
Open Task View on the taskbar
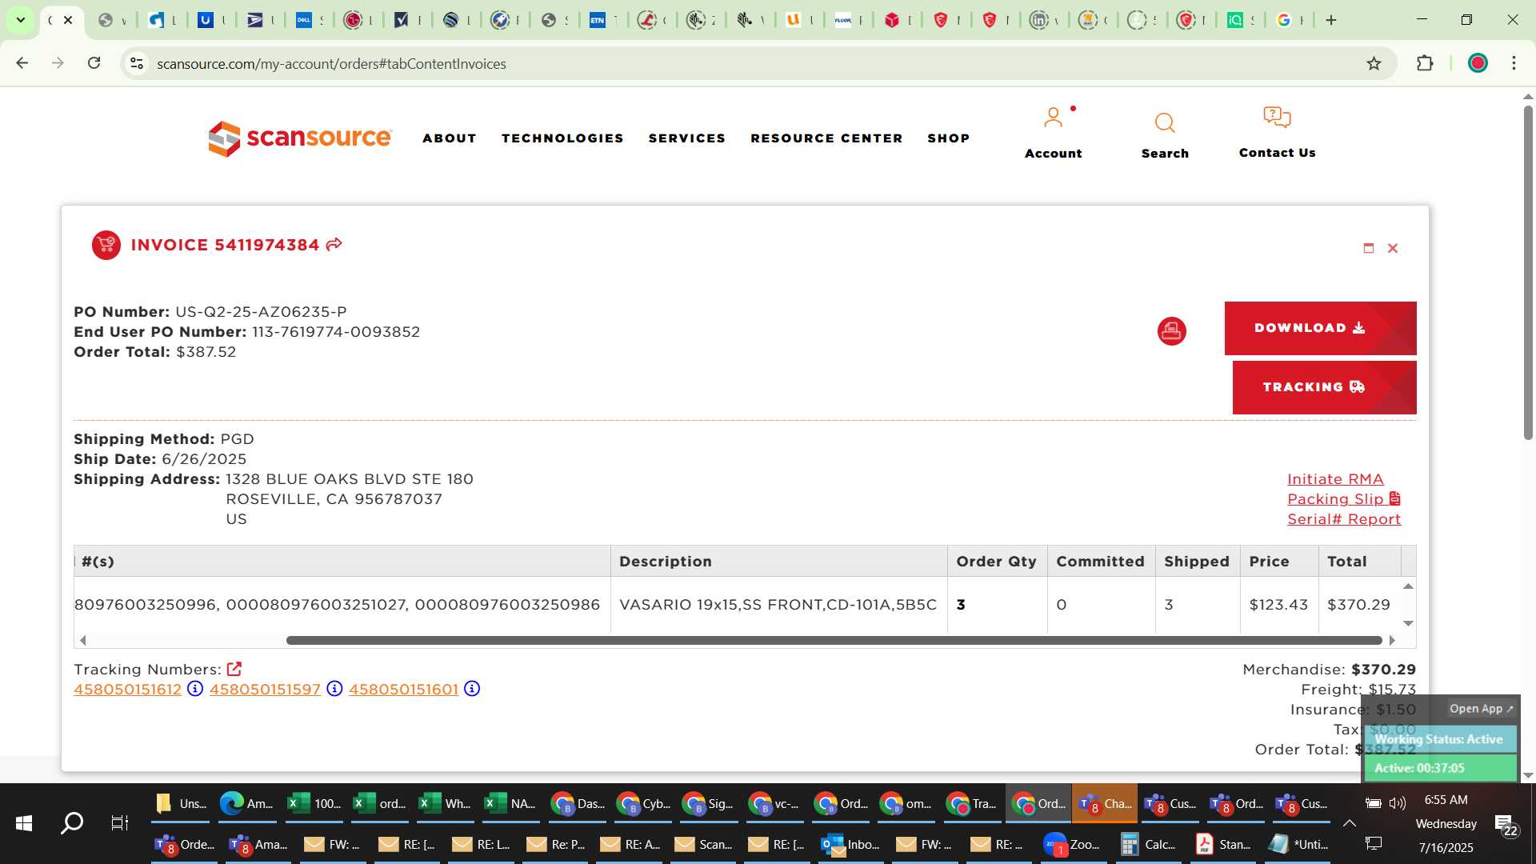(120, 822)
